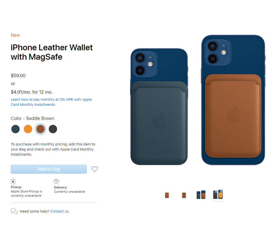Open chat via the speech bubbles icon
The image size is (276, 231).
pyautogui.click(x=14, y=211)
